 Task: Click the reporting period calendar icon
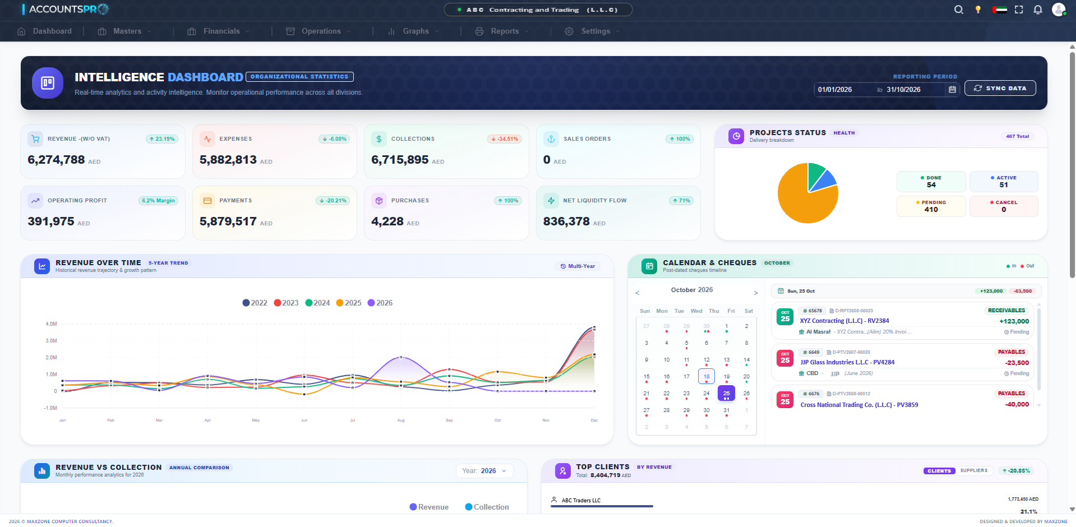(x=952, y=90)
